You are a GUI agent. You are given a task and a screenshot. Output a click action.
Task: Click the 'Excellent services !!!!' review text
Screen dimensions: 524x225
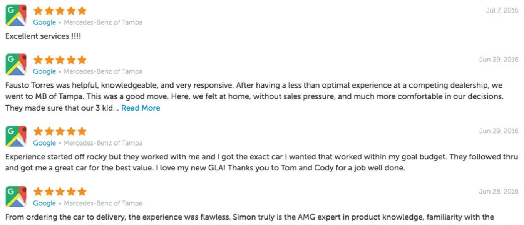[43, 36]
